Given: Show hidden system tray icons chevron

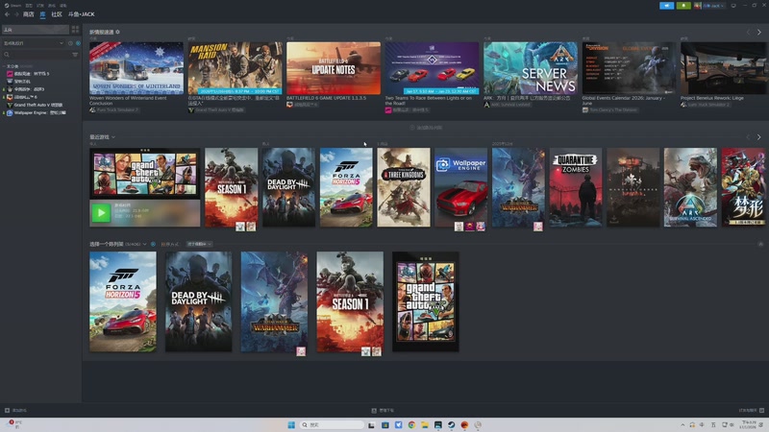Looking at the screenshot, I should pos(682,424).
